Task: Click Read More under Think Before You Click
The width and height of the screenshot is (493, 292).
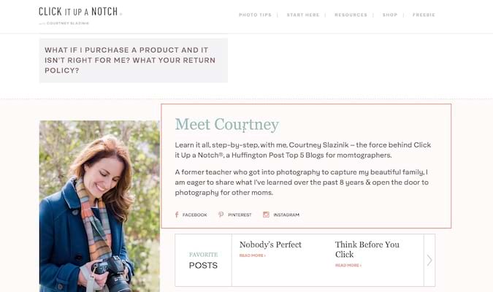Action: (x=348, y=266)
